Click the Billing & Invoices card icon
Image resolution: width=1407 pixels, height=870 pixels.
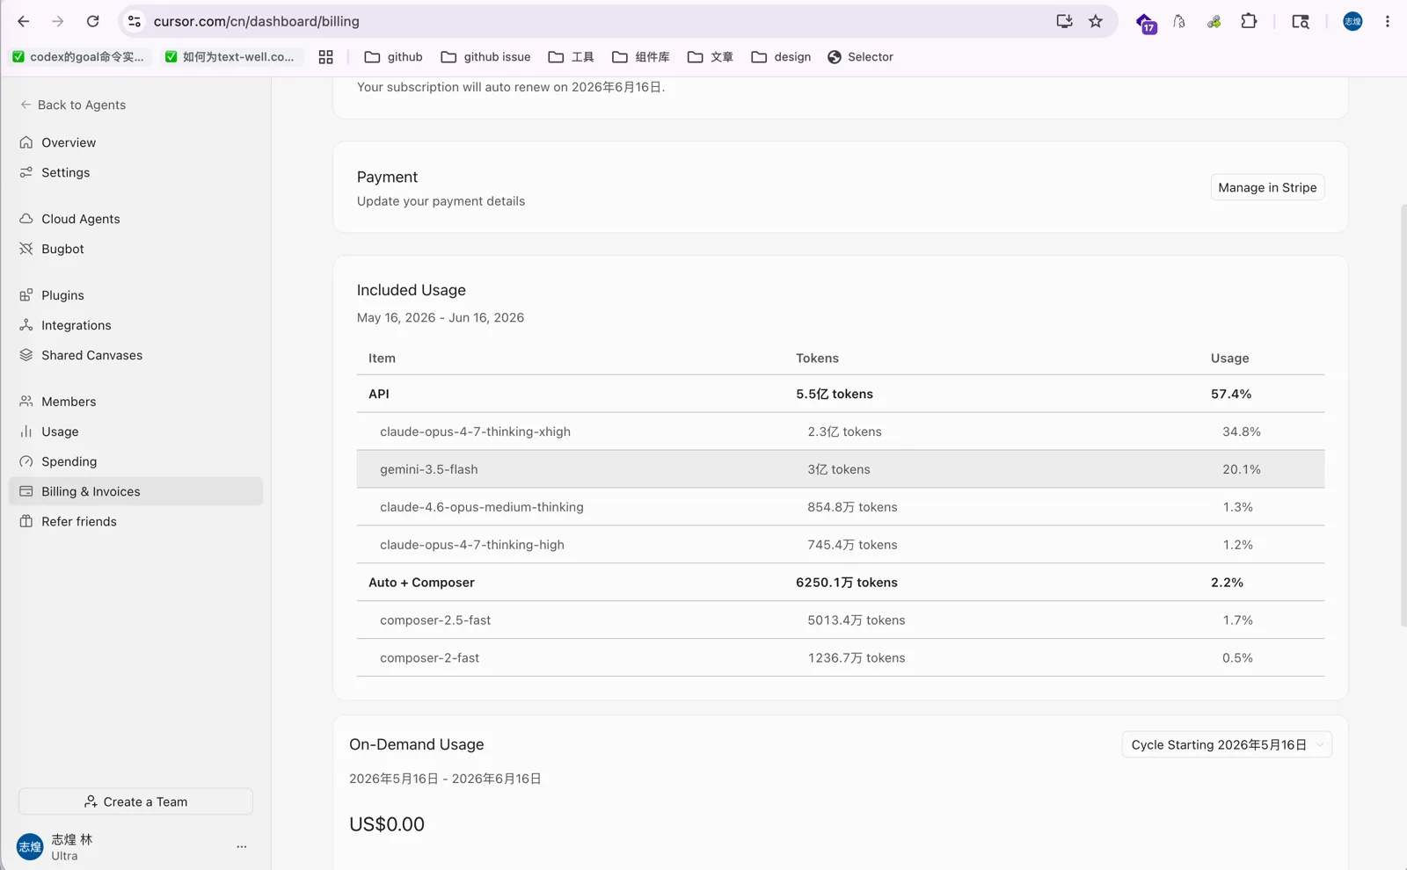pos(26,491)
